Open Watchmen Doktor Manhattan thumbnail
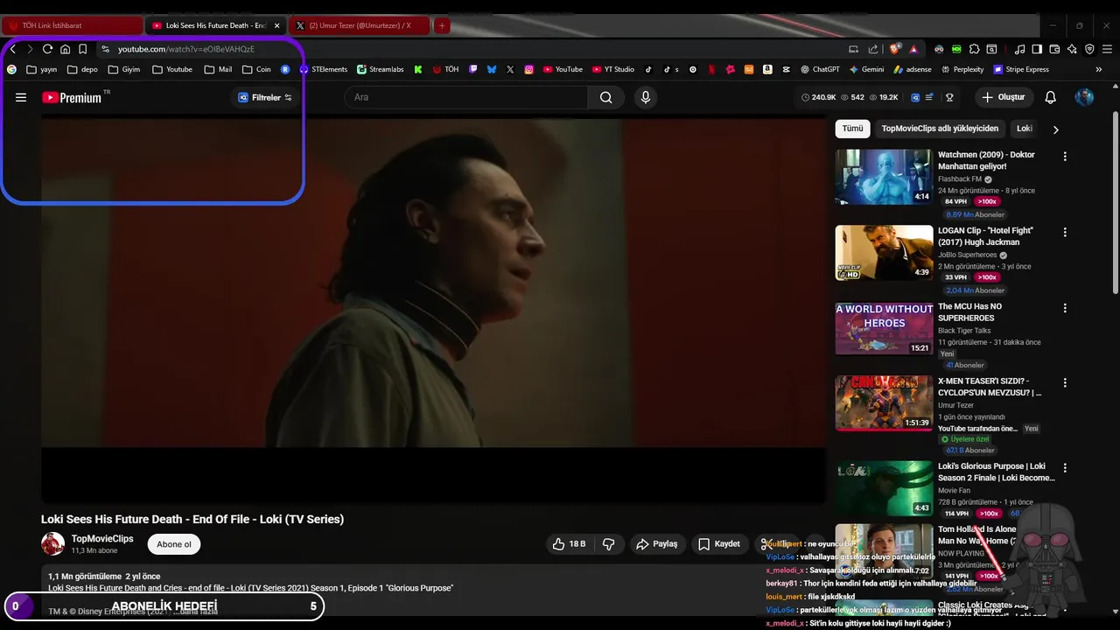 coord(884,177)
